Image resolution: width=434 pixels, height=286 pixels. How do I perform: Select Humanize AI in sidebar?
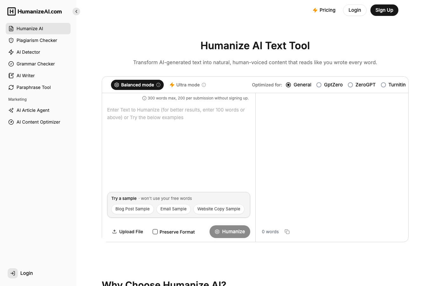click(38, 29)
